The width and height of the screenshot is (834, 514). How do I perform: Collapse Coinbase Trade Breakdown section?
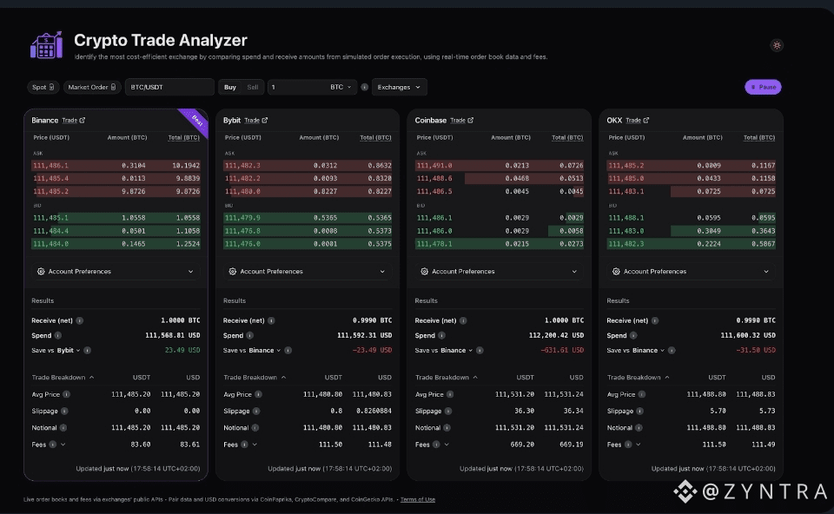447,378
